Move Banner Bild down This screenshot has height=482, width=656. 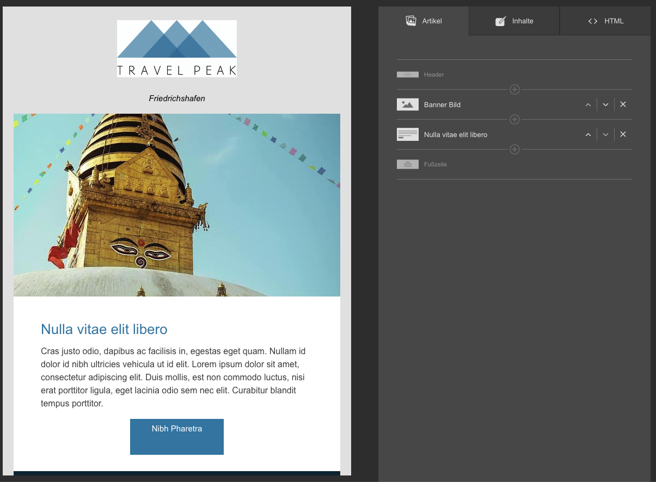[x=605, y=104]
